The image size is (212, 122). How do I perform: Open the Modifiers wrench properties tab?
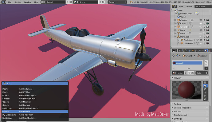[x=199, y=51]
